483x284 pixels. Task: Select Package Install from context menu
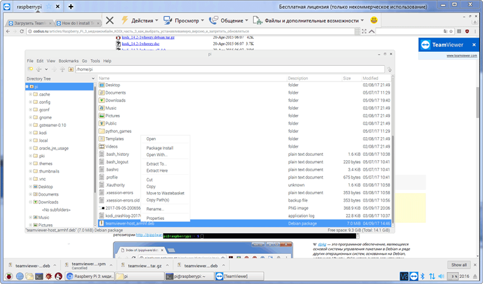pos(160,148)
